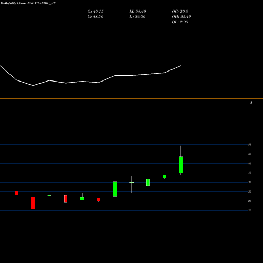
Task: Click the 35 price axis label
Action: pyautogui.click(x=250, y=182)
